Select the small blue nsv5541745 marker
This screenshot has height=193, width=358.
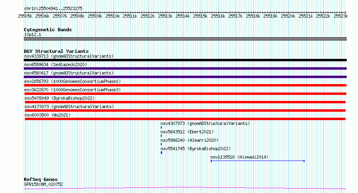point(161,153)
